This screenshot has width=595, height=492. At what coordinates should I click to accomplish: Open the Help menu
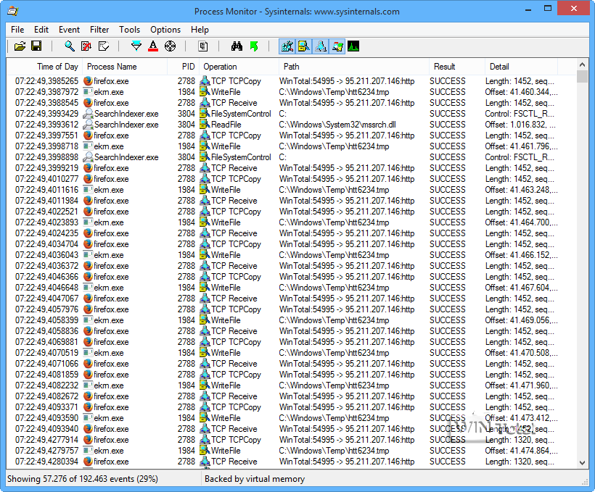tap(200, 30)
